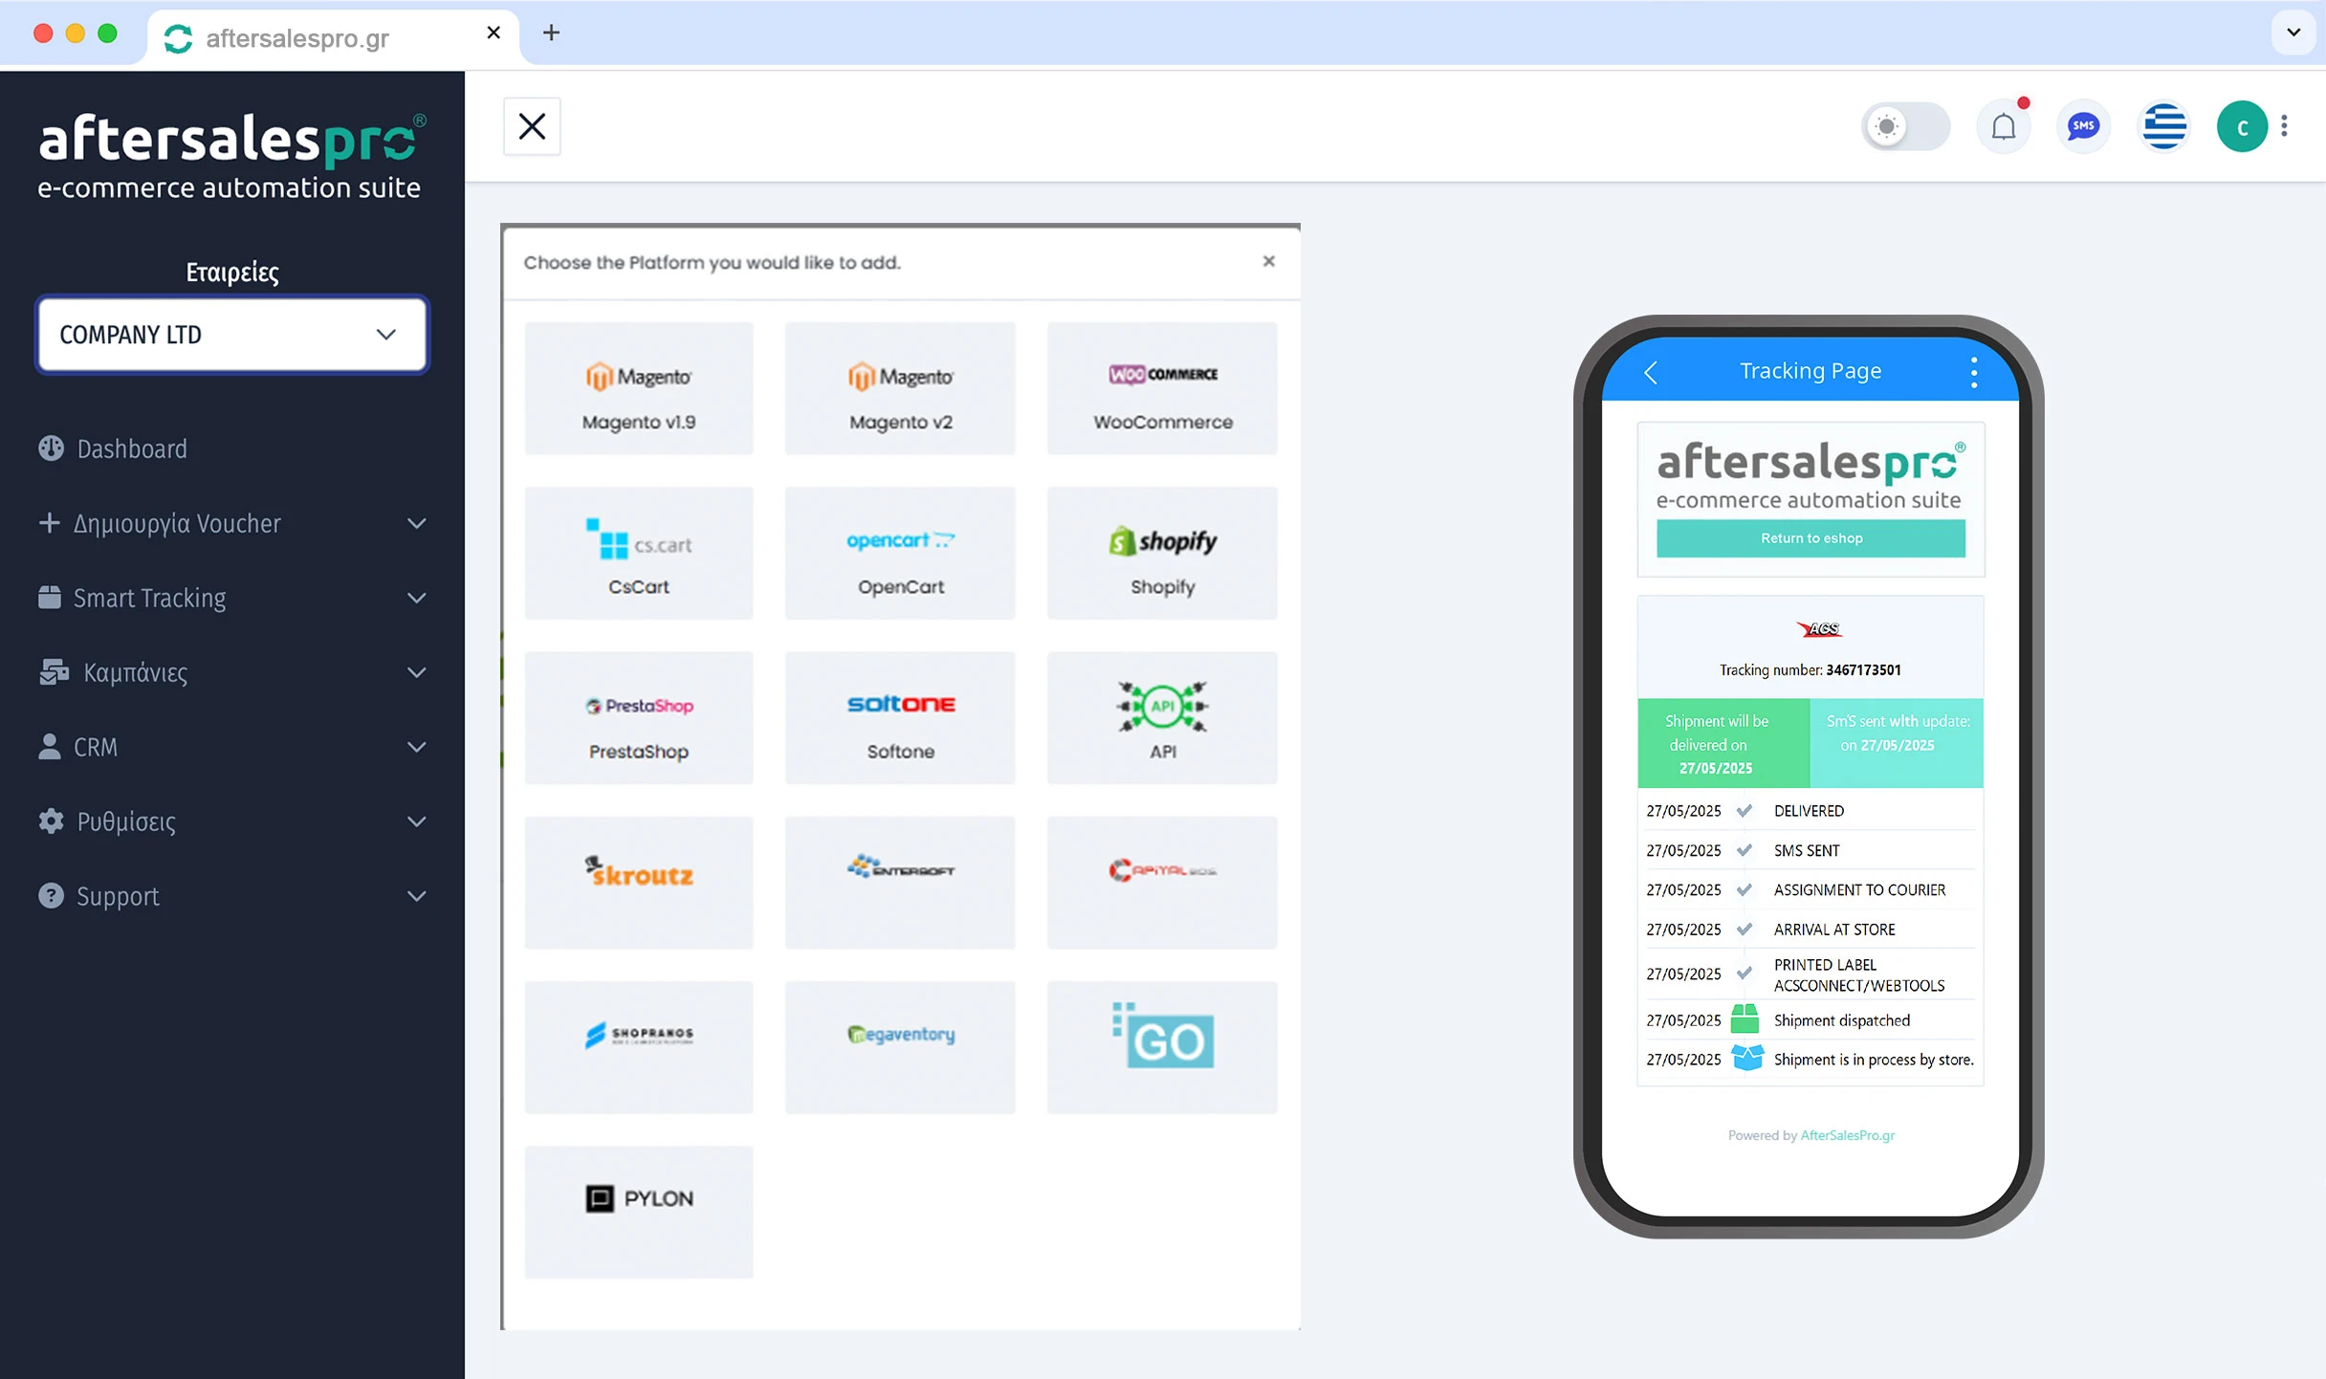Choose the Megaventory platform tile
This screenshot has height=1379, width=2326.
point(900,1047)
